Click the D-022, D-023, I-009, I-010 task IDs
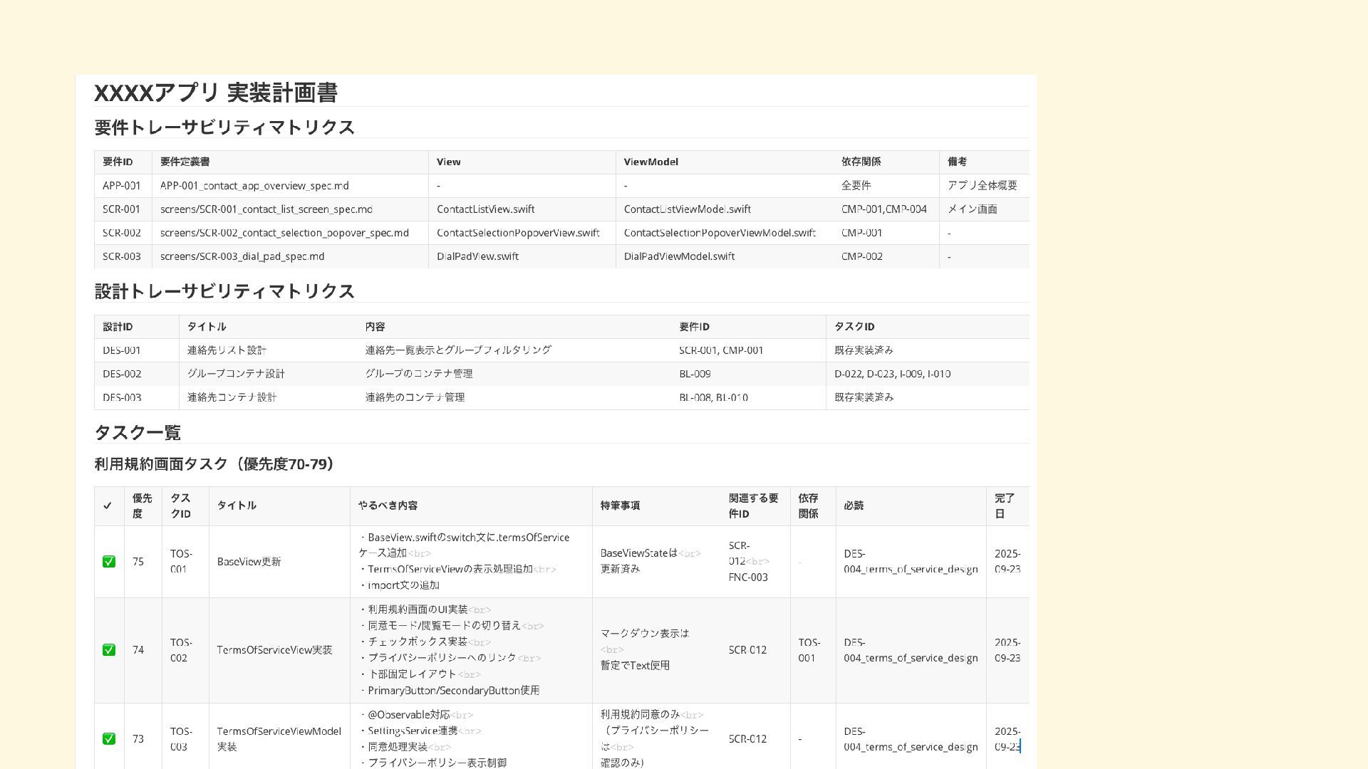1368x769 pixels. coord(892,374)
